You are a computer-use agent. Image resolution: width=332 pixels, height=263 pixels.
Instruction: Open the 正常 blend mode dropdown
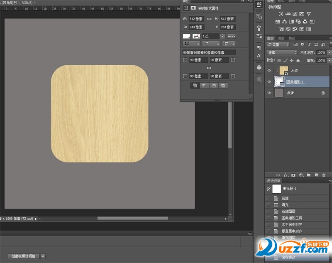click(282, 53)
